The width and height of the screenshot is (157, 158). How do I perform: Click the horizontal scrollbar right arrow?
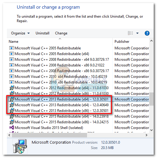coord(147,135)
